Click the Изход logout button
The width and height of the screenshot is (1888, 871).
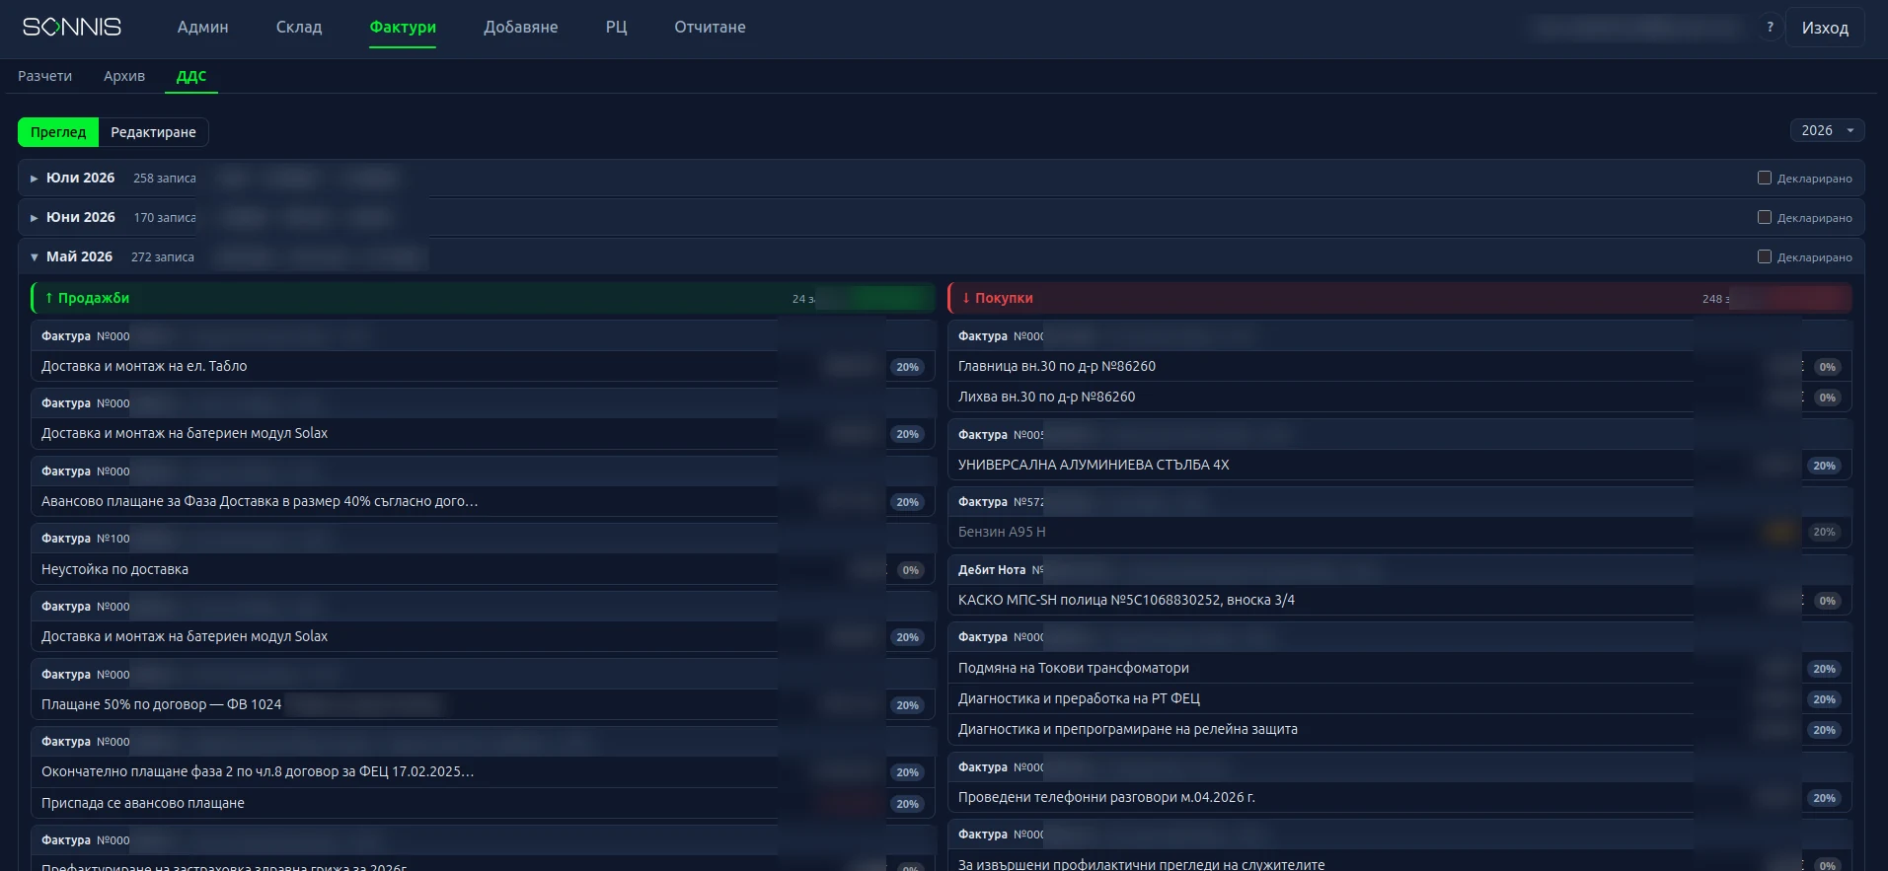(1825, 28)
